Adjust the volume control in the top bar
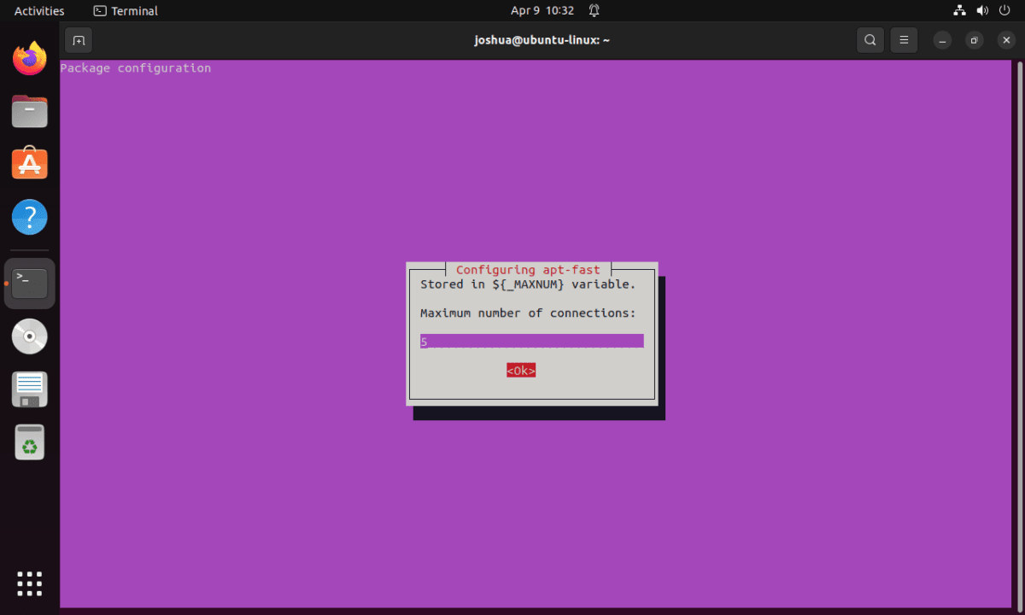 coord(982,10)
